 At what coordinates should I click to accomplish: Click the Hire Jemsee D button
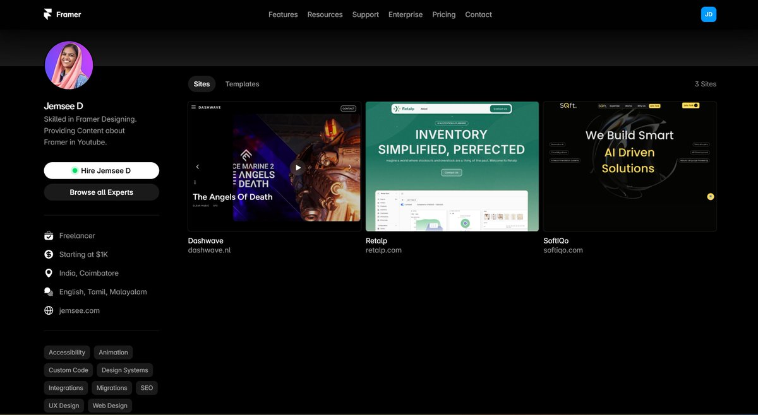pos(102,171)
